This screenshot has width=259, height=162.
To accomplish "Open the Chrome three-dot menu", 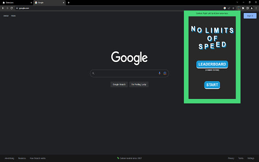I will coord(256,8).
